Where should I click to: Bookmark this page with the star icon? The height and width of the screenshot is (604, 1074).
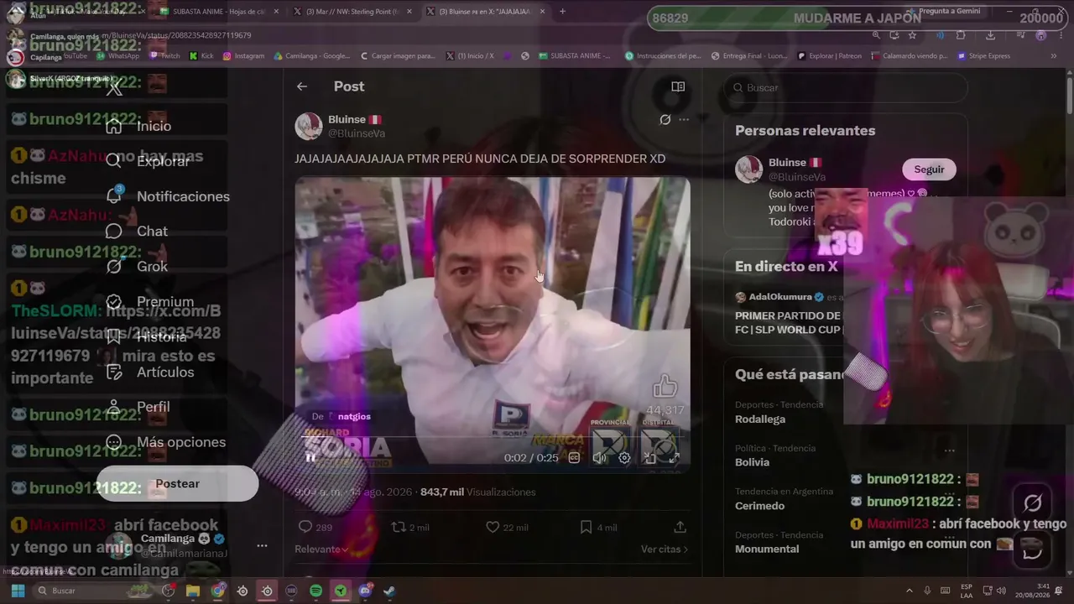pyautogui.click(x=912, y=35)
